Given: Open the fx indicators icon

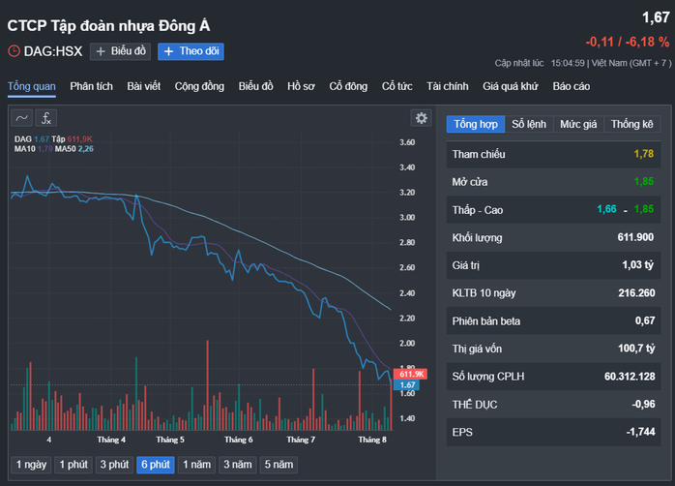Looking at the screenshot, I should pos(46,118).
